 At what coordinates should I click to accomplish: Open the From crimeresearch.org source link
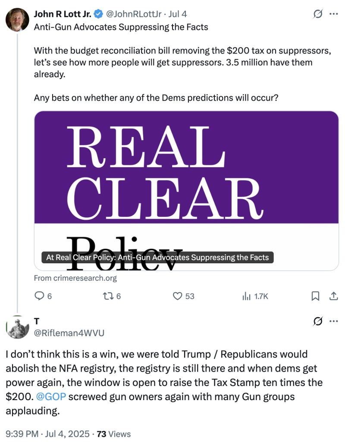coord(75,278)
